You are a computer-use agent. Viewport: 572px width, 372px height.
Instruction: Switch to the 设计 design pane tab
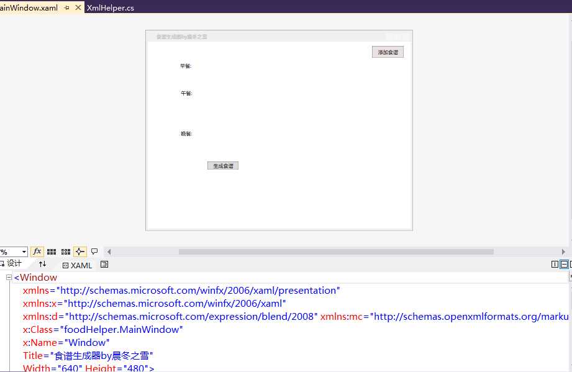11,264
